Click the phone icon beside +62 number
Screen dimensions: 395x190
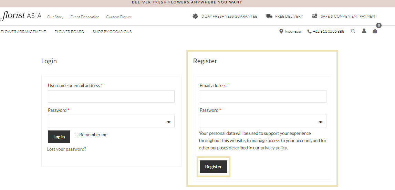[x=309, y=32]
